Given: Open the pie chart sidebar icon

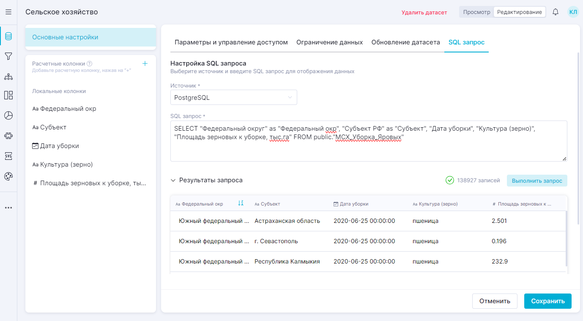Looking at the screenshot, I should (x=8, y=115).
